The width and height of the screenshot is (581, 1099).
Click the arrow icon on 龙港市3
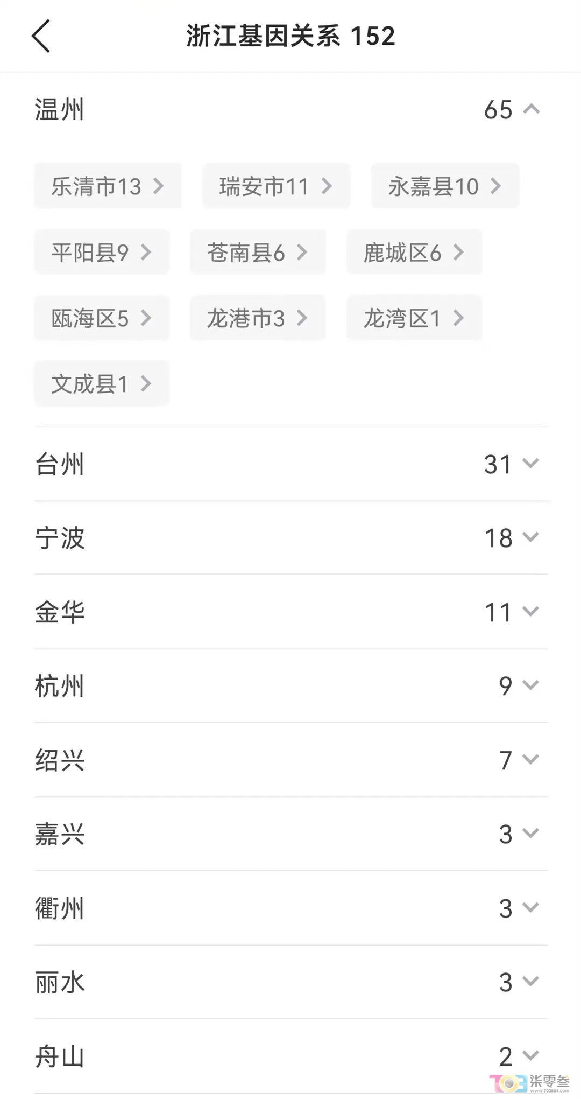[x=302, y=318]
